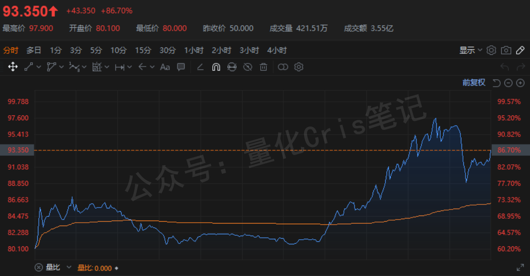Open chart settings gear next to 显示
The height and width of the screenshot is (276, 530).
point(491,50)
